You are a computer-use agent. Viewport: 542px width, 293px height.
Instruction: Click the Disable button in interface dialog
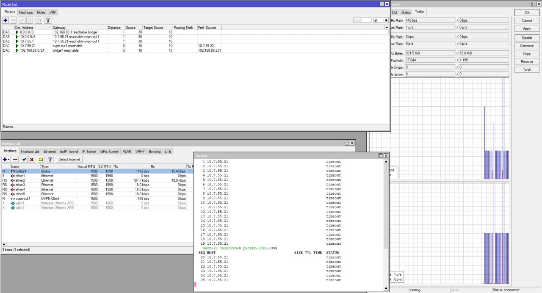[x=527, y=38]
